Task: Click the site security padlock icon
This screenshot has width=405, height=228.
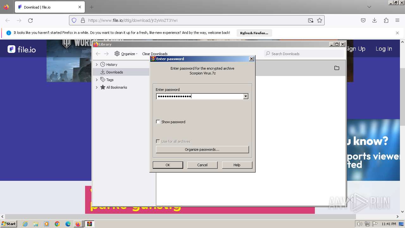Action: click(x=83, y=20)
